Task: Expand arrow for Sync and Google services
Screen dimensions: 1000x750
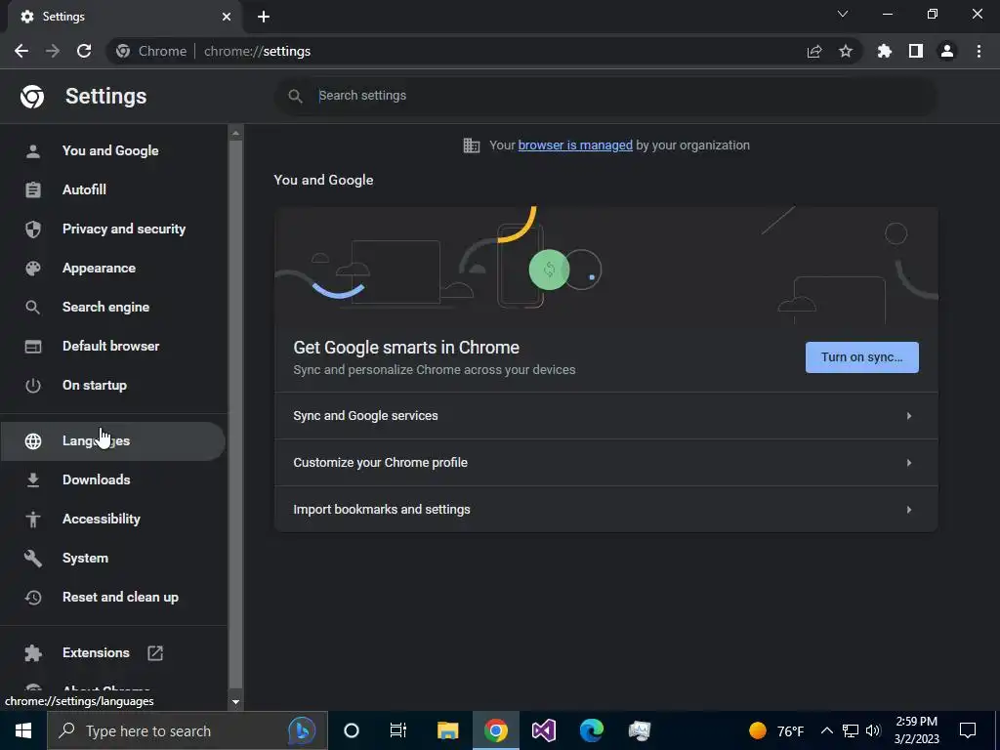Action: [x=909, y=416]
